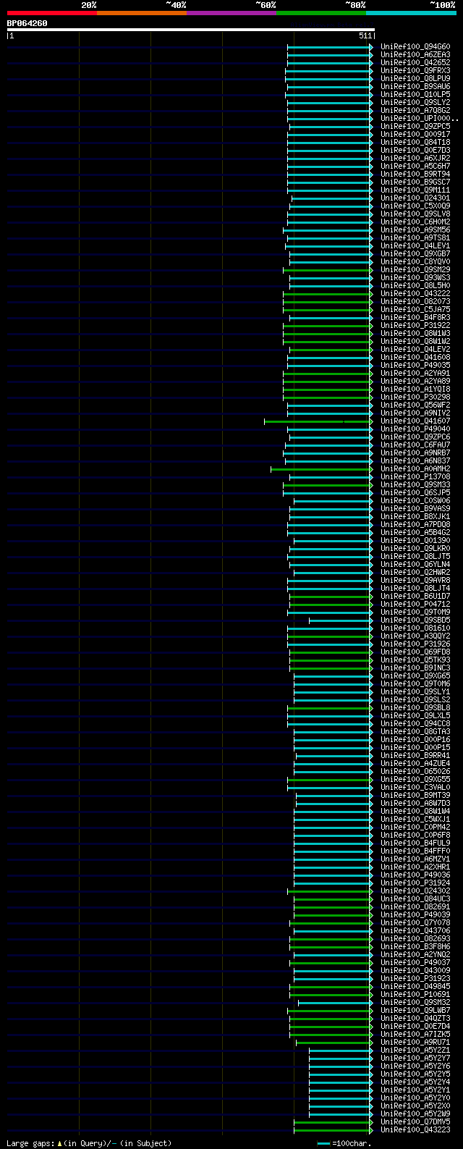Select label UniRef100_P10691
This screenshot has width=463, height=1149.
[415, 994]
